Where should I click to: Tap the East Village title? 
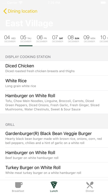coord(29,23)
